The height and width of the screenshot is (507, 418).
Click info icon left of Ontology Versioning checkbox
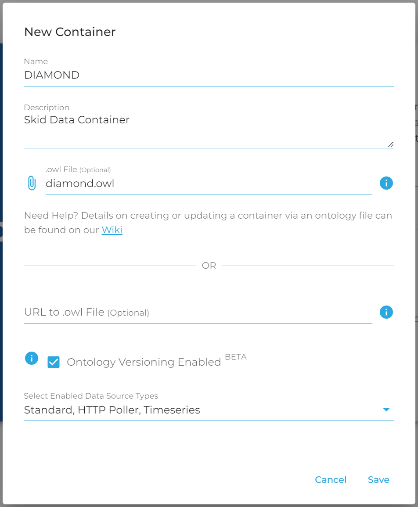[x=32, y=358]
